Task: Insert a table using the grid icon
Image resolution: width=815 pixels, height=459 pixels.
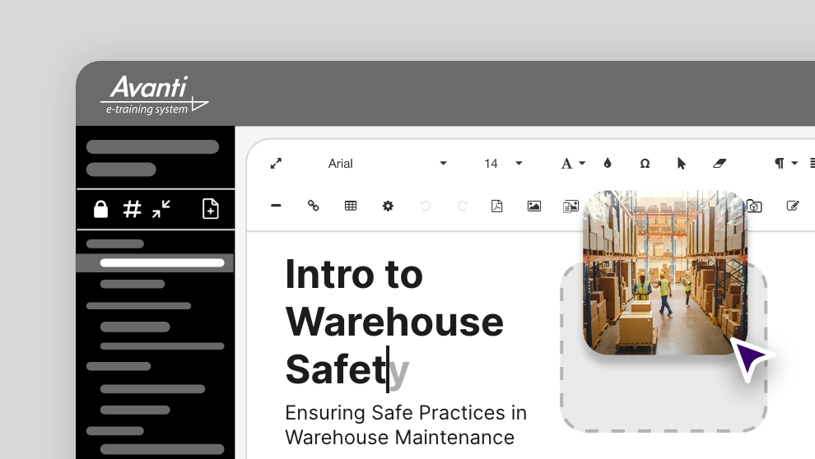Action: click(x=351, y=206)
